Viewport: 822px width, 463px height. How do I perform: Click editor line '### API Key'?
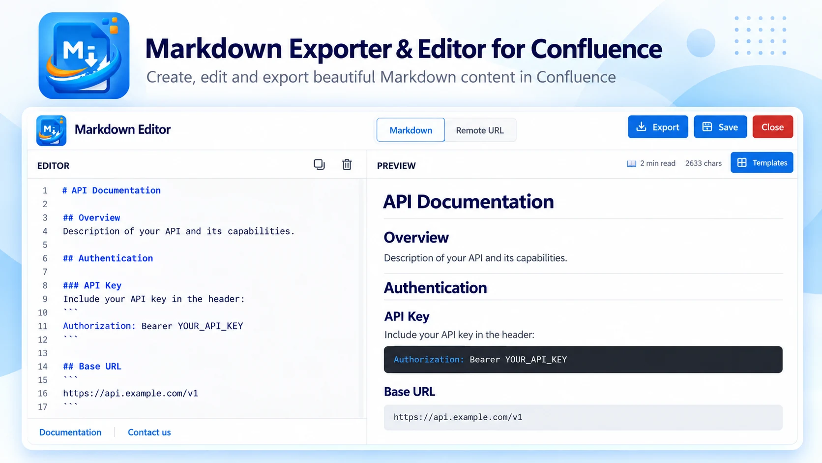(92, 285)
